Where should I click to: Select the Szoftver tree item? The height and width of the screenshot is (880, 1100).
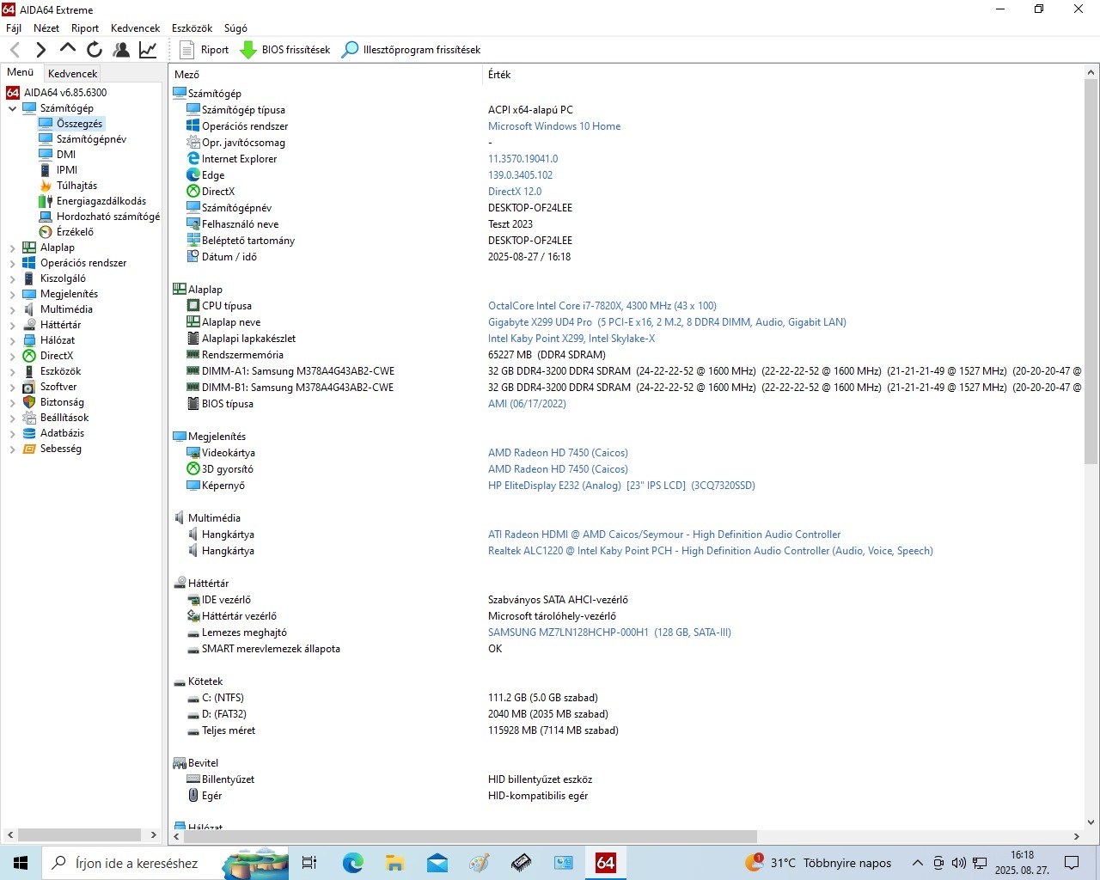click(x=58, y=387)
